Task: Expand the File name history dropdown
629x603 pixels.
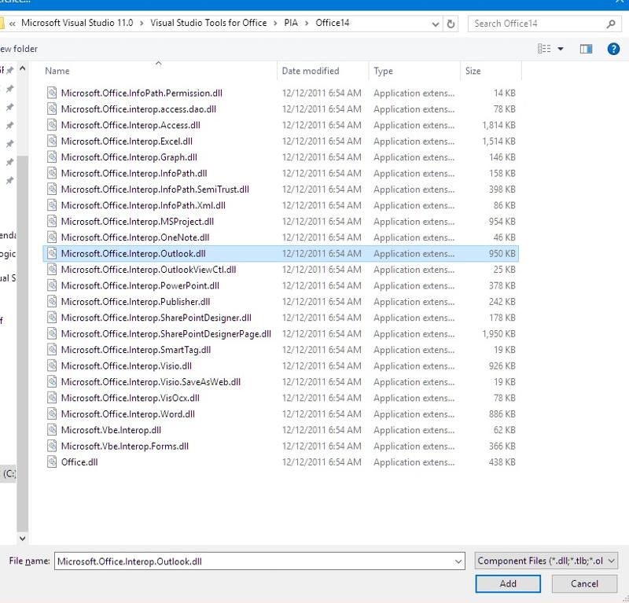Action: pos(459,561)
